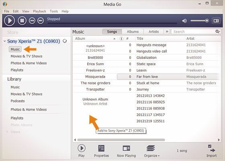Sort by the Album column header
This screenshot has height=161, width=225.
(95, 39)
